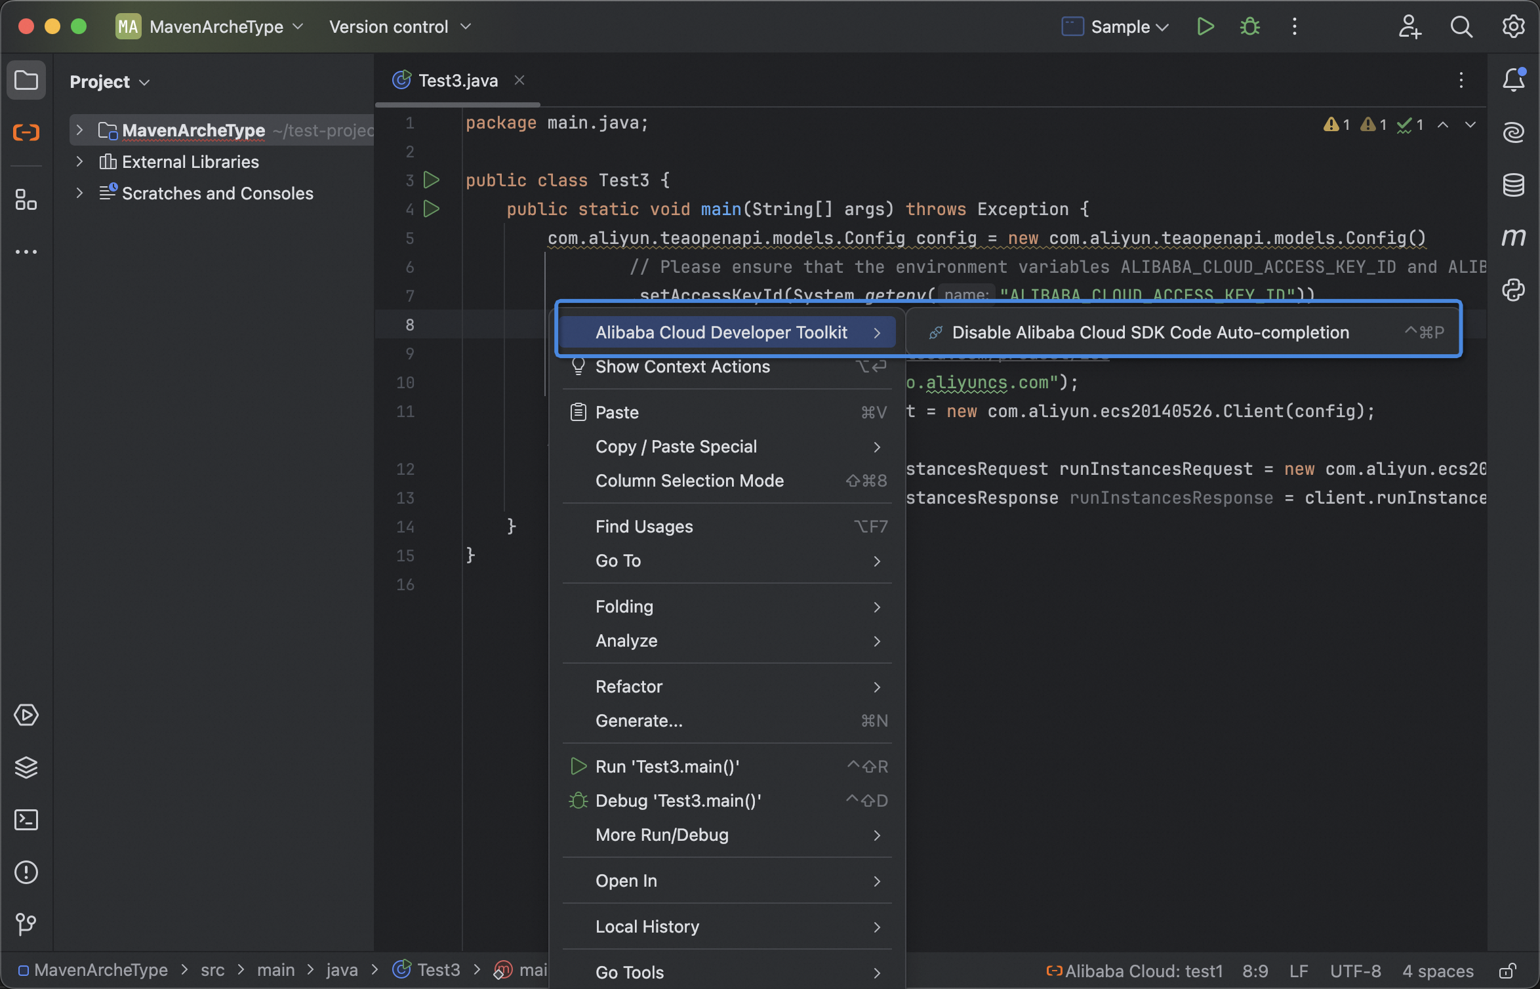Open the Git version control tool window

coord(26,925)
